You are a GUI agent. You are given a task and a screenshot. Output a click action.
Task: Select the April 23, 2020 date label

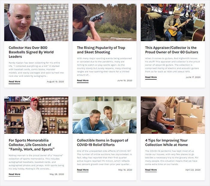193,170
